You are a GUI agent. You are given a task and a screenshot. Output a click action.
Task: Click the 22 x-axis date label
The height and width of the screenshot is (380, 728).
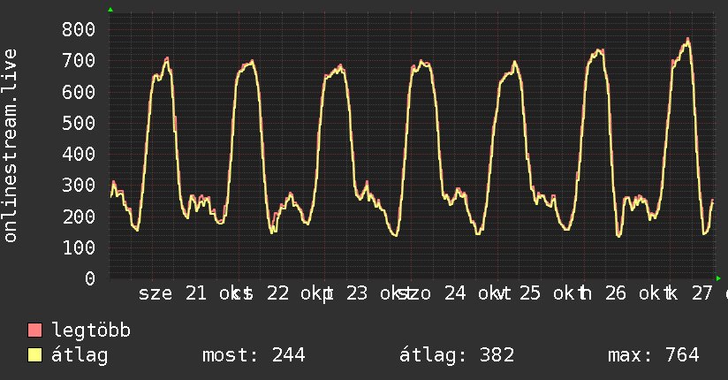[277, 293]
